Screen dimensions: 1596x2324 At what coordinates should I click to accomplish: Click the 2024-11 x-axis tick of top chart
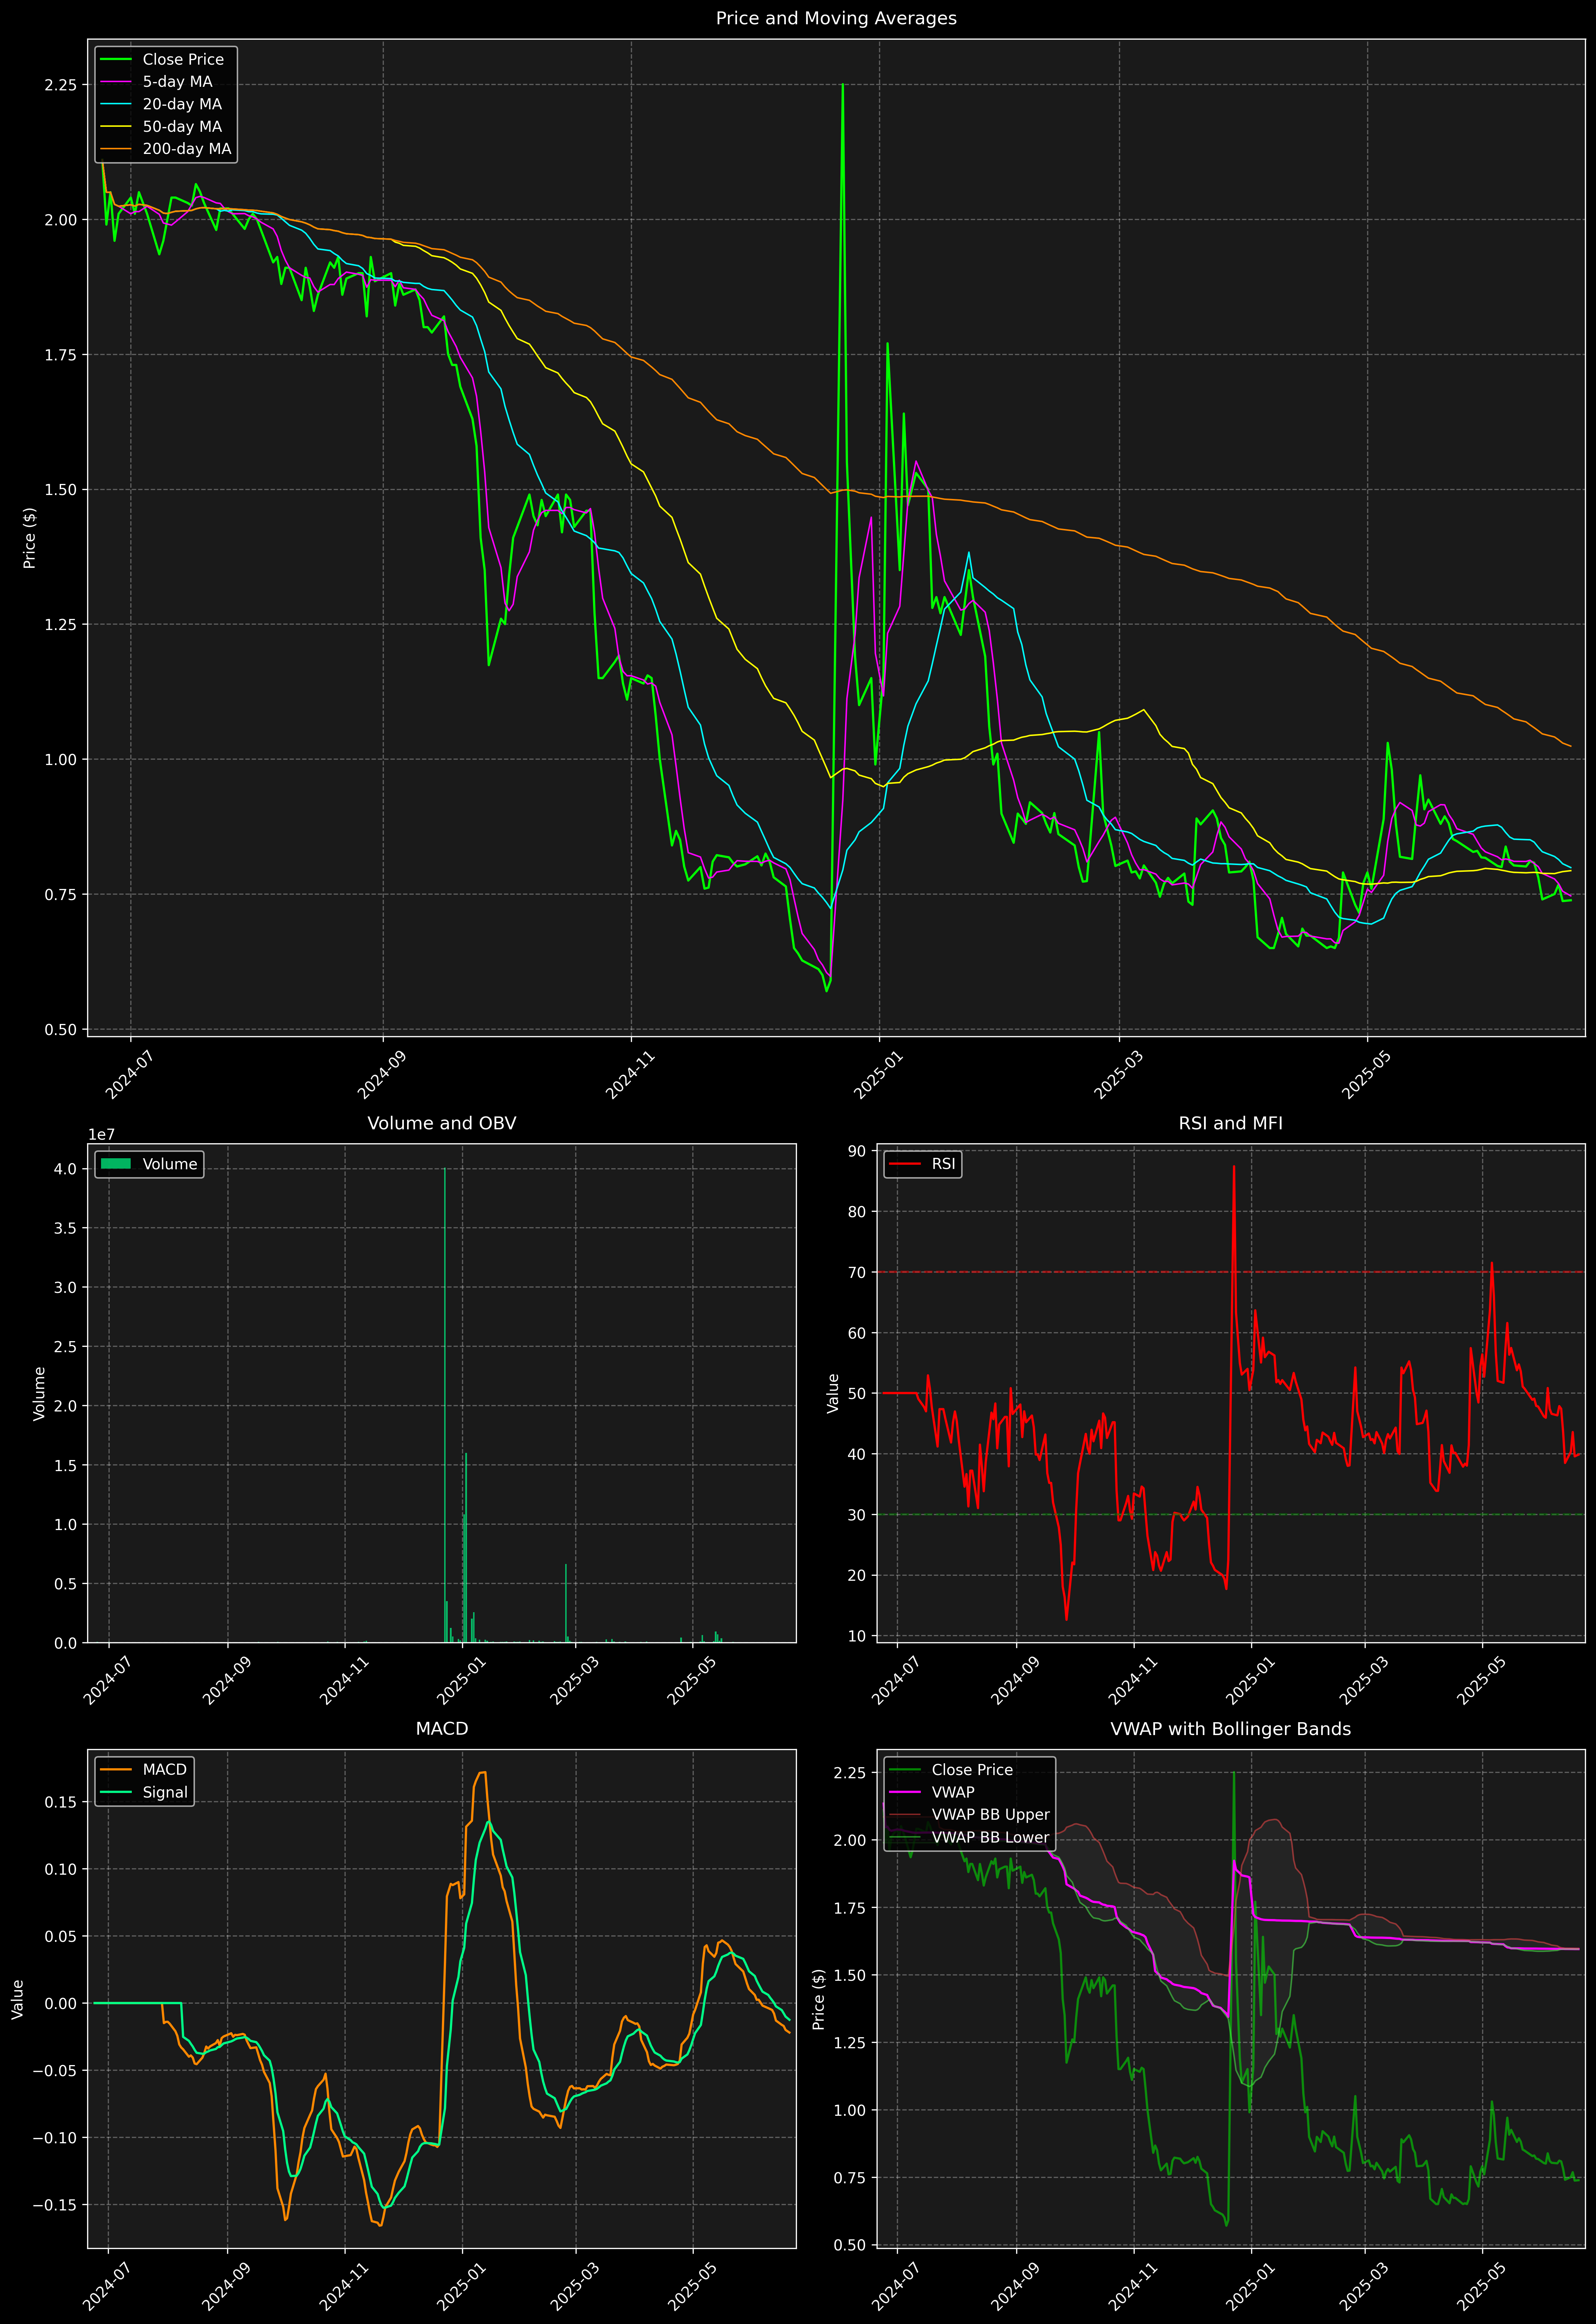point(630,1075)
